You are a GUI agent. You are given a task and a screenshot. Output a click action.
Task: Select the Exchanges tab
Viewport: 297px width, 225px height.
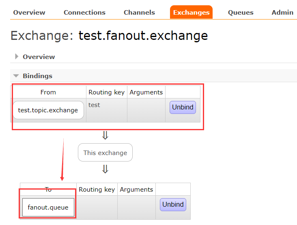191,12
